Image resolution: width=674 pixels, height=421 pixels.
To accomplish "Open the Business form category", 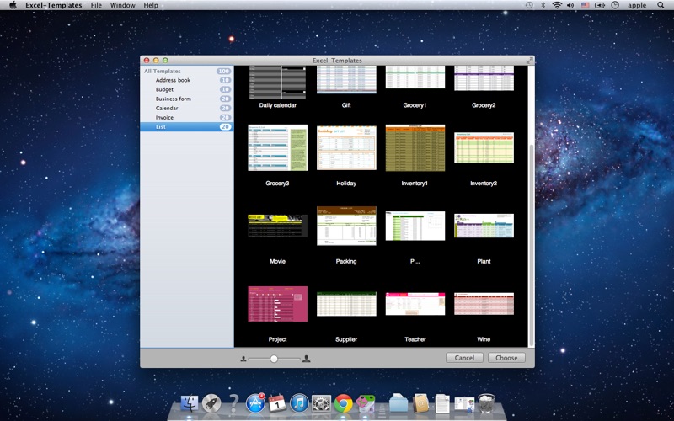I will [187, 99].
